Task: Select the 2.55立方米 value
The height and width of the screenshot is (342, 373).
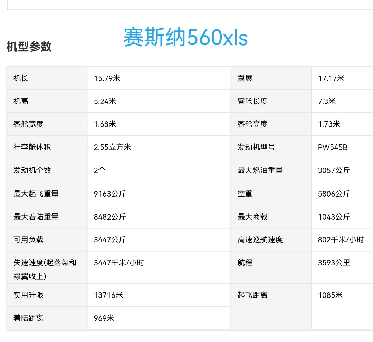Action: (x=113, y=147)
